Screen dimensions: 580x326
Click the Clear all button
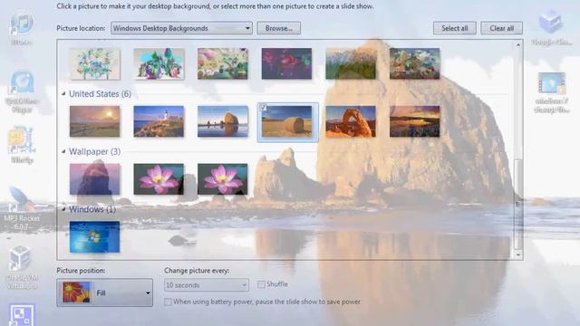coord(501,28)
